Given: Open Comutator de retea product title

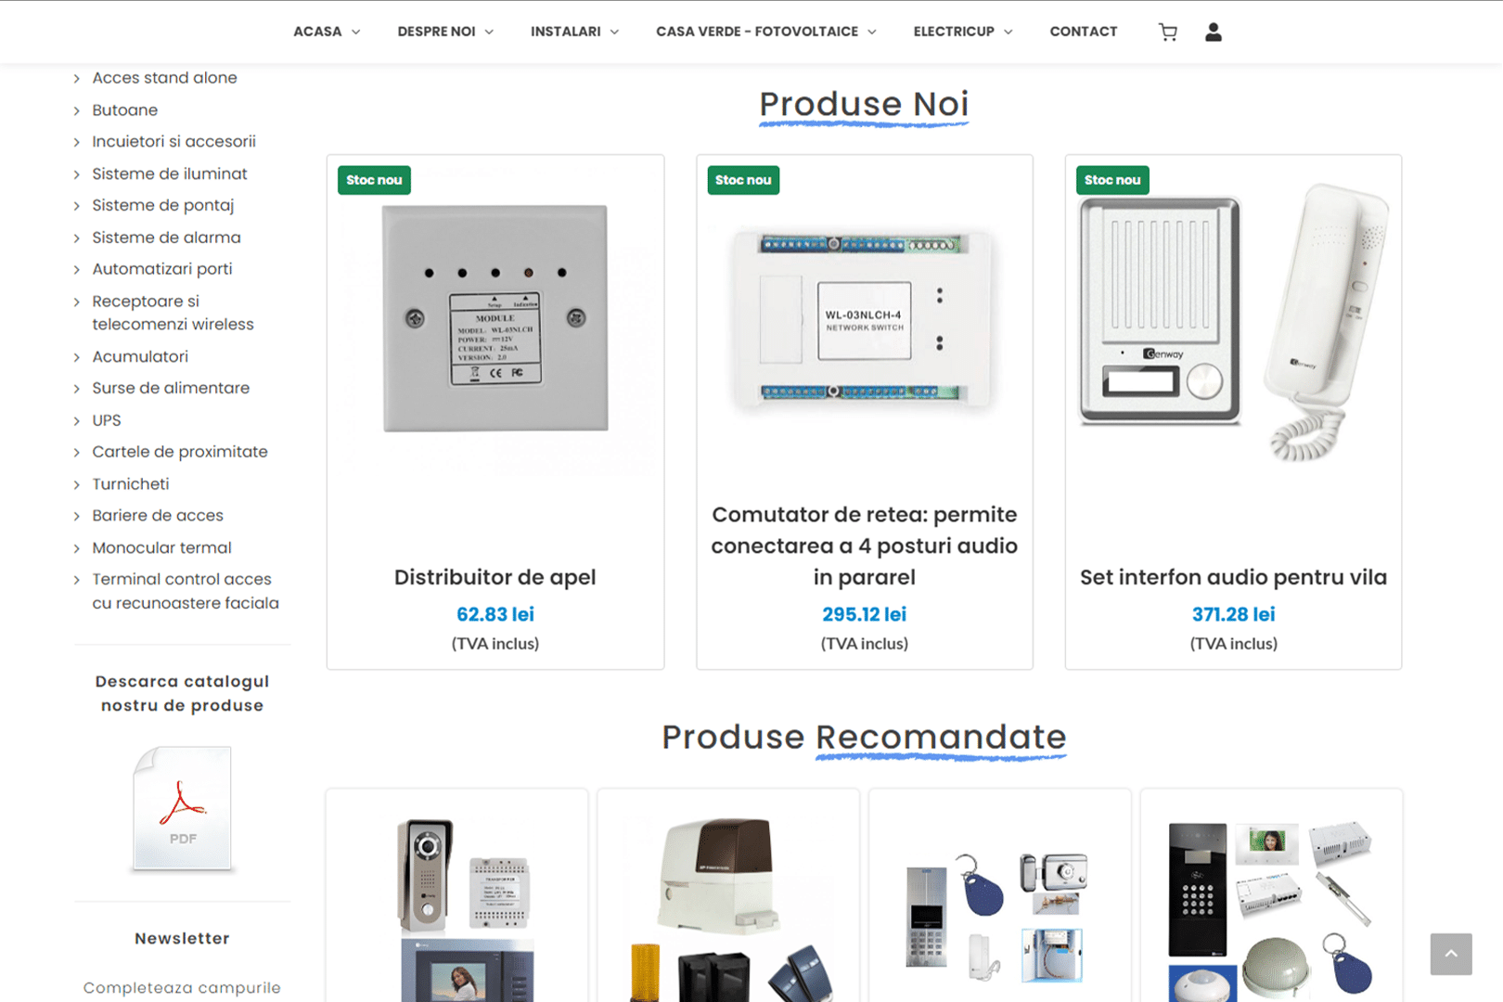Looking at the screenshot, I should tap(864, 546).
